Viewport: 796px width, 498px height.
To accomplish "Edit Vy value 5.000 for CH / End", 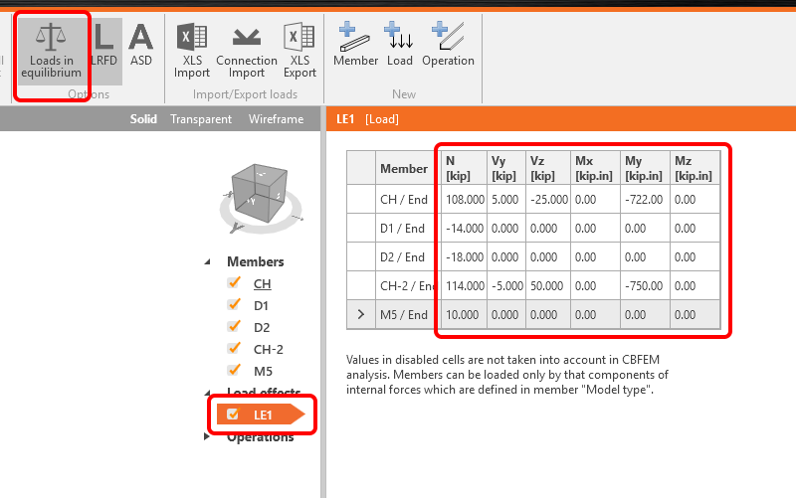I will [506, 200].
